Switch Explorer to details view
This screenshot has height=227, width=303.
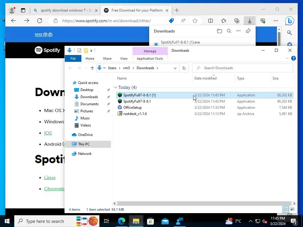point(286,209)
